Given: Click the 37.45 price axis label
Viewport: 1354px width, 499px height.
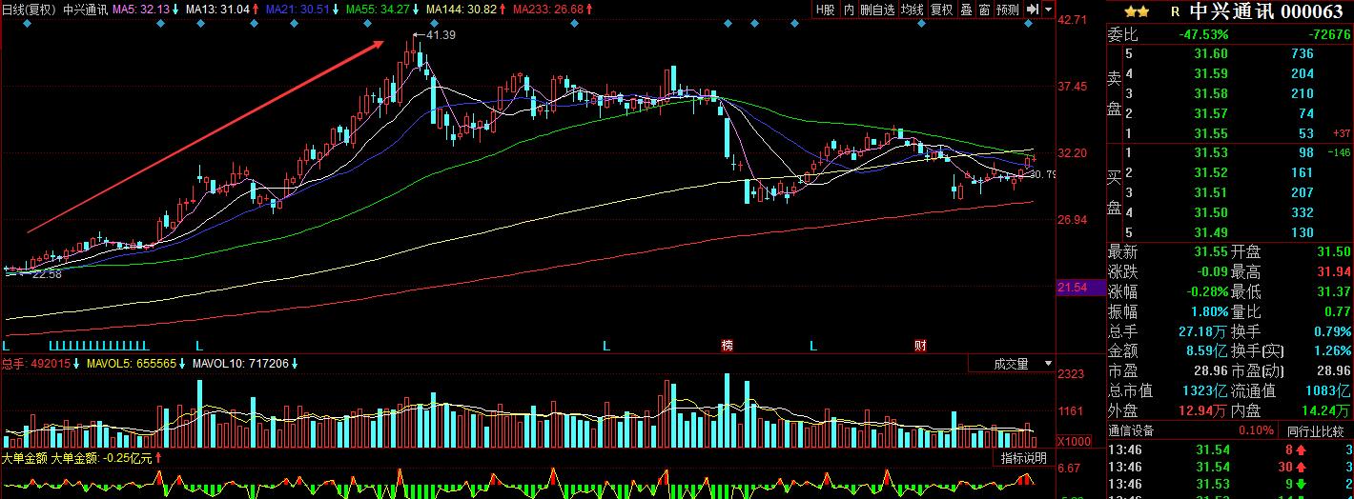Looking at the screenshot, I should [x=1075, y=87].
